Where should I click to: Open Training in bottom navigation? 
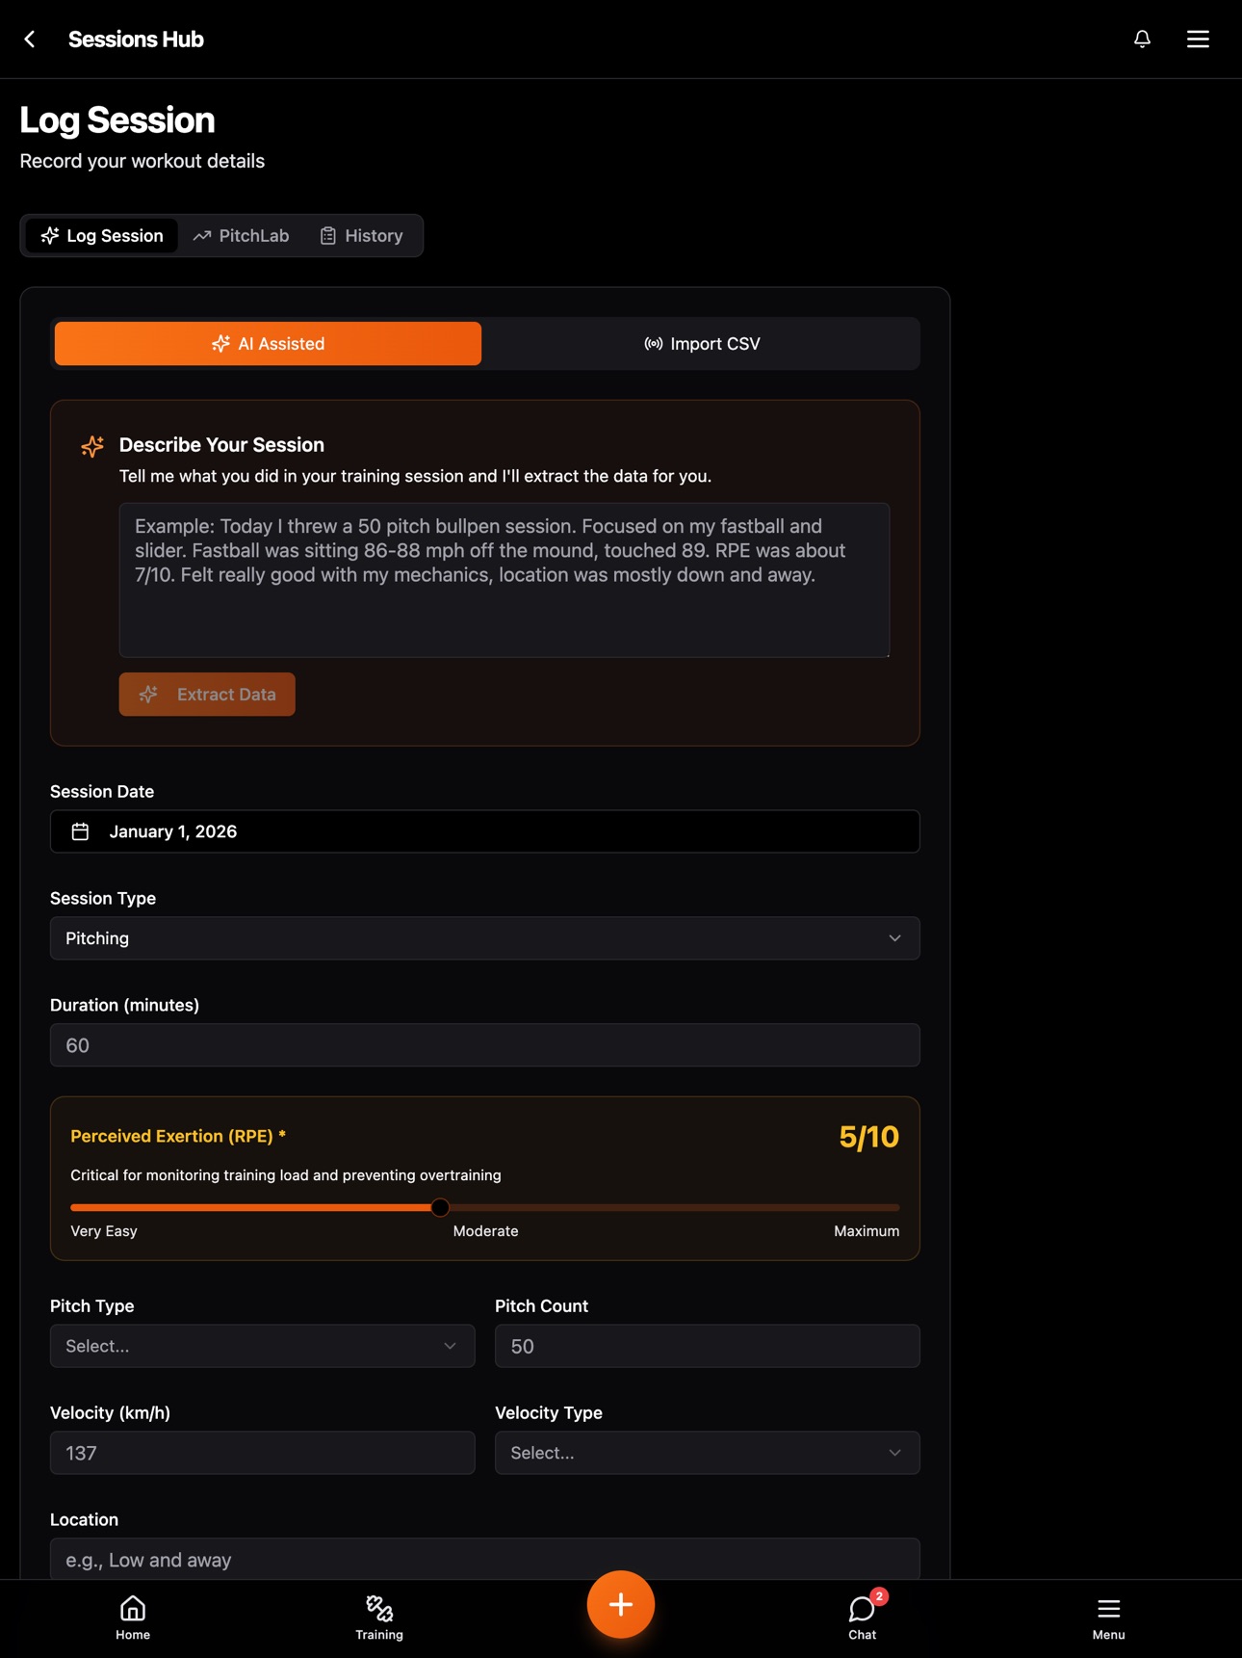[379, 1618]
